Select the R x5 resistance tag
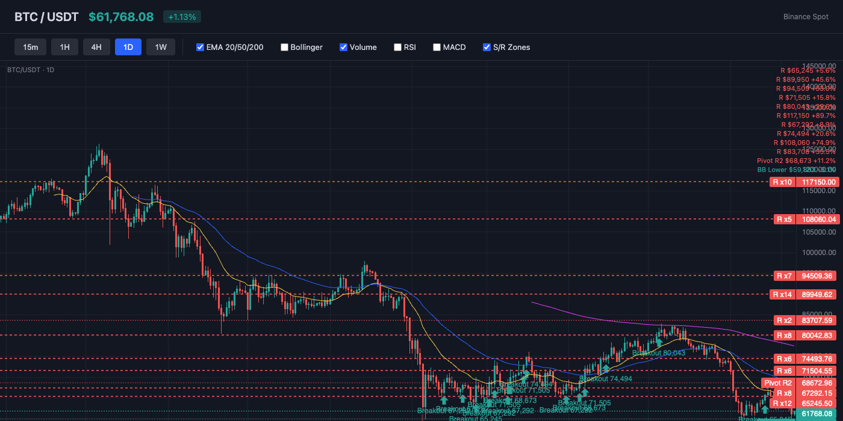This screenshot has height=421, width=843. (784, 219)
